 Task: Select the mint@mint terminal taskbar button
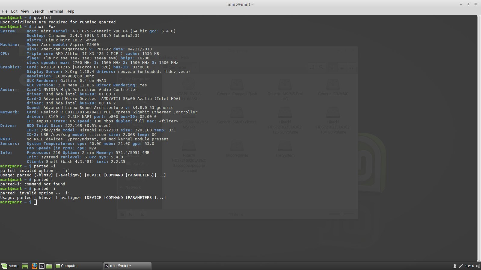pos(127,266)
